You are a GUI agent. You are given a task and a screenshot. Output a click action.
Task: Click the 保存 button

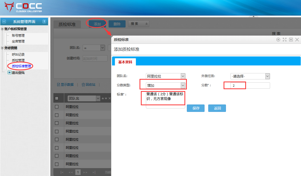[x=196, y=108]
